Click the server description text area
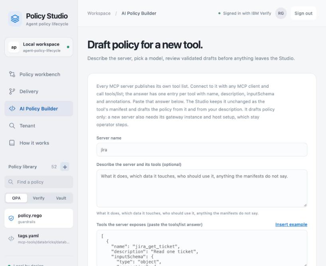Viewport: 326px width, 266px height. tap(202, 188)
